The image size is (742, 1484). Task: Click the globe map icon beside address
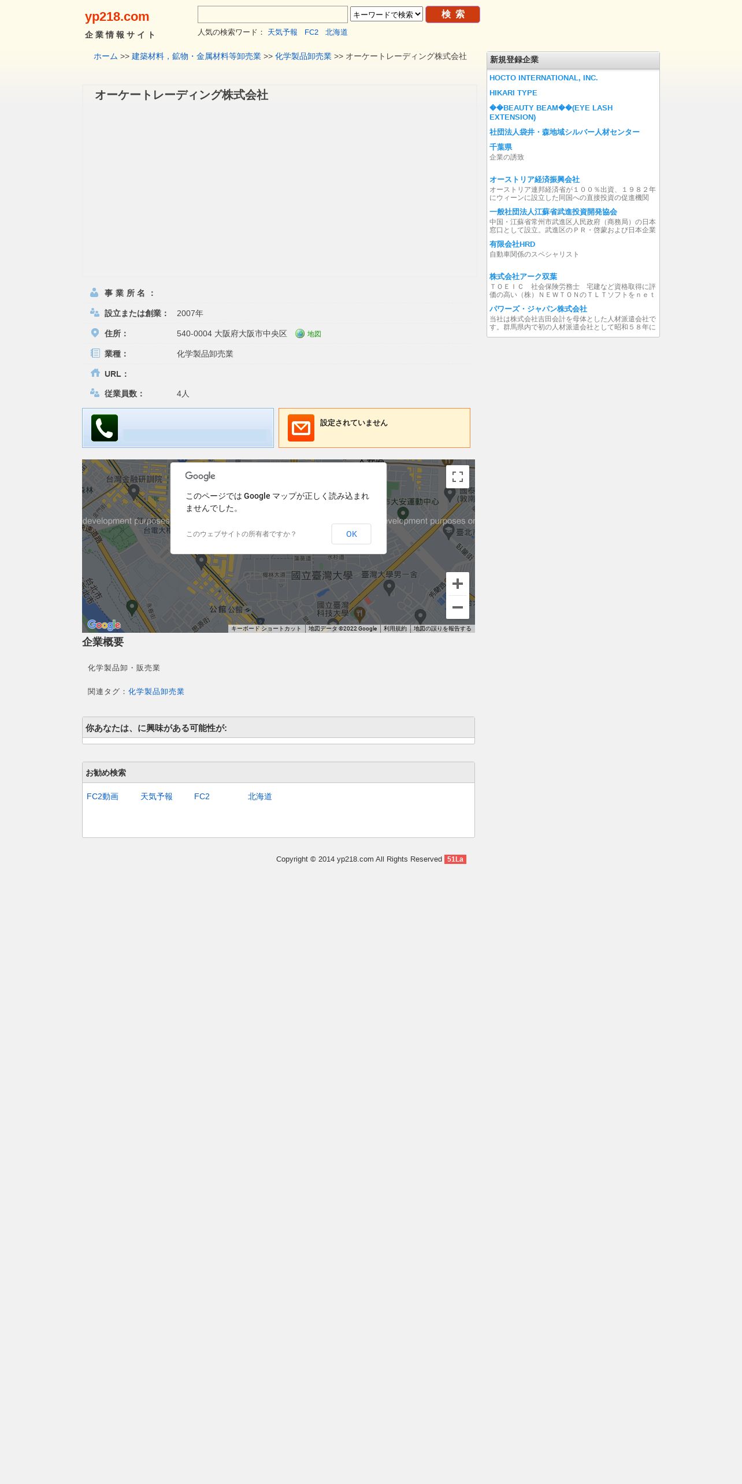pos(300,333)
